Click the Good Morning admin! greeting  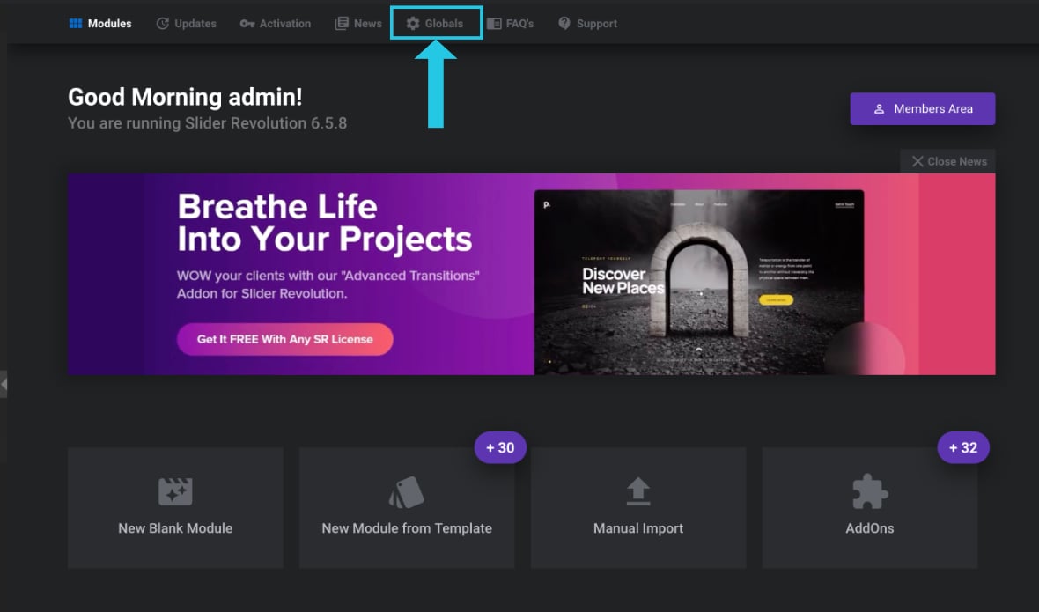pyautogui.click(x=185, y=97)
